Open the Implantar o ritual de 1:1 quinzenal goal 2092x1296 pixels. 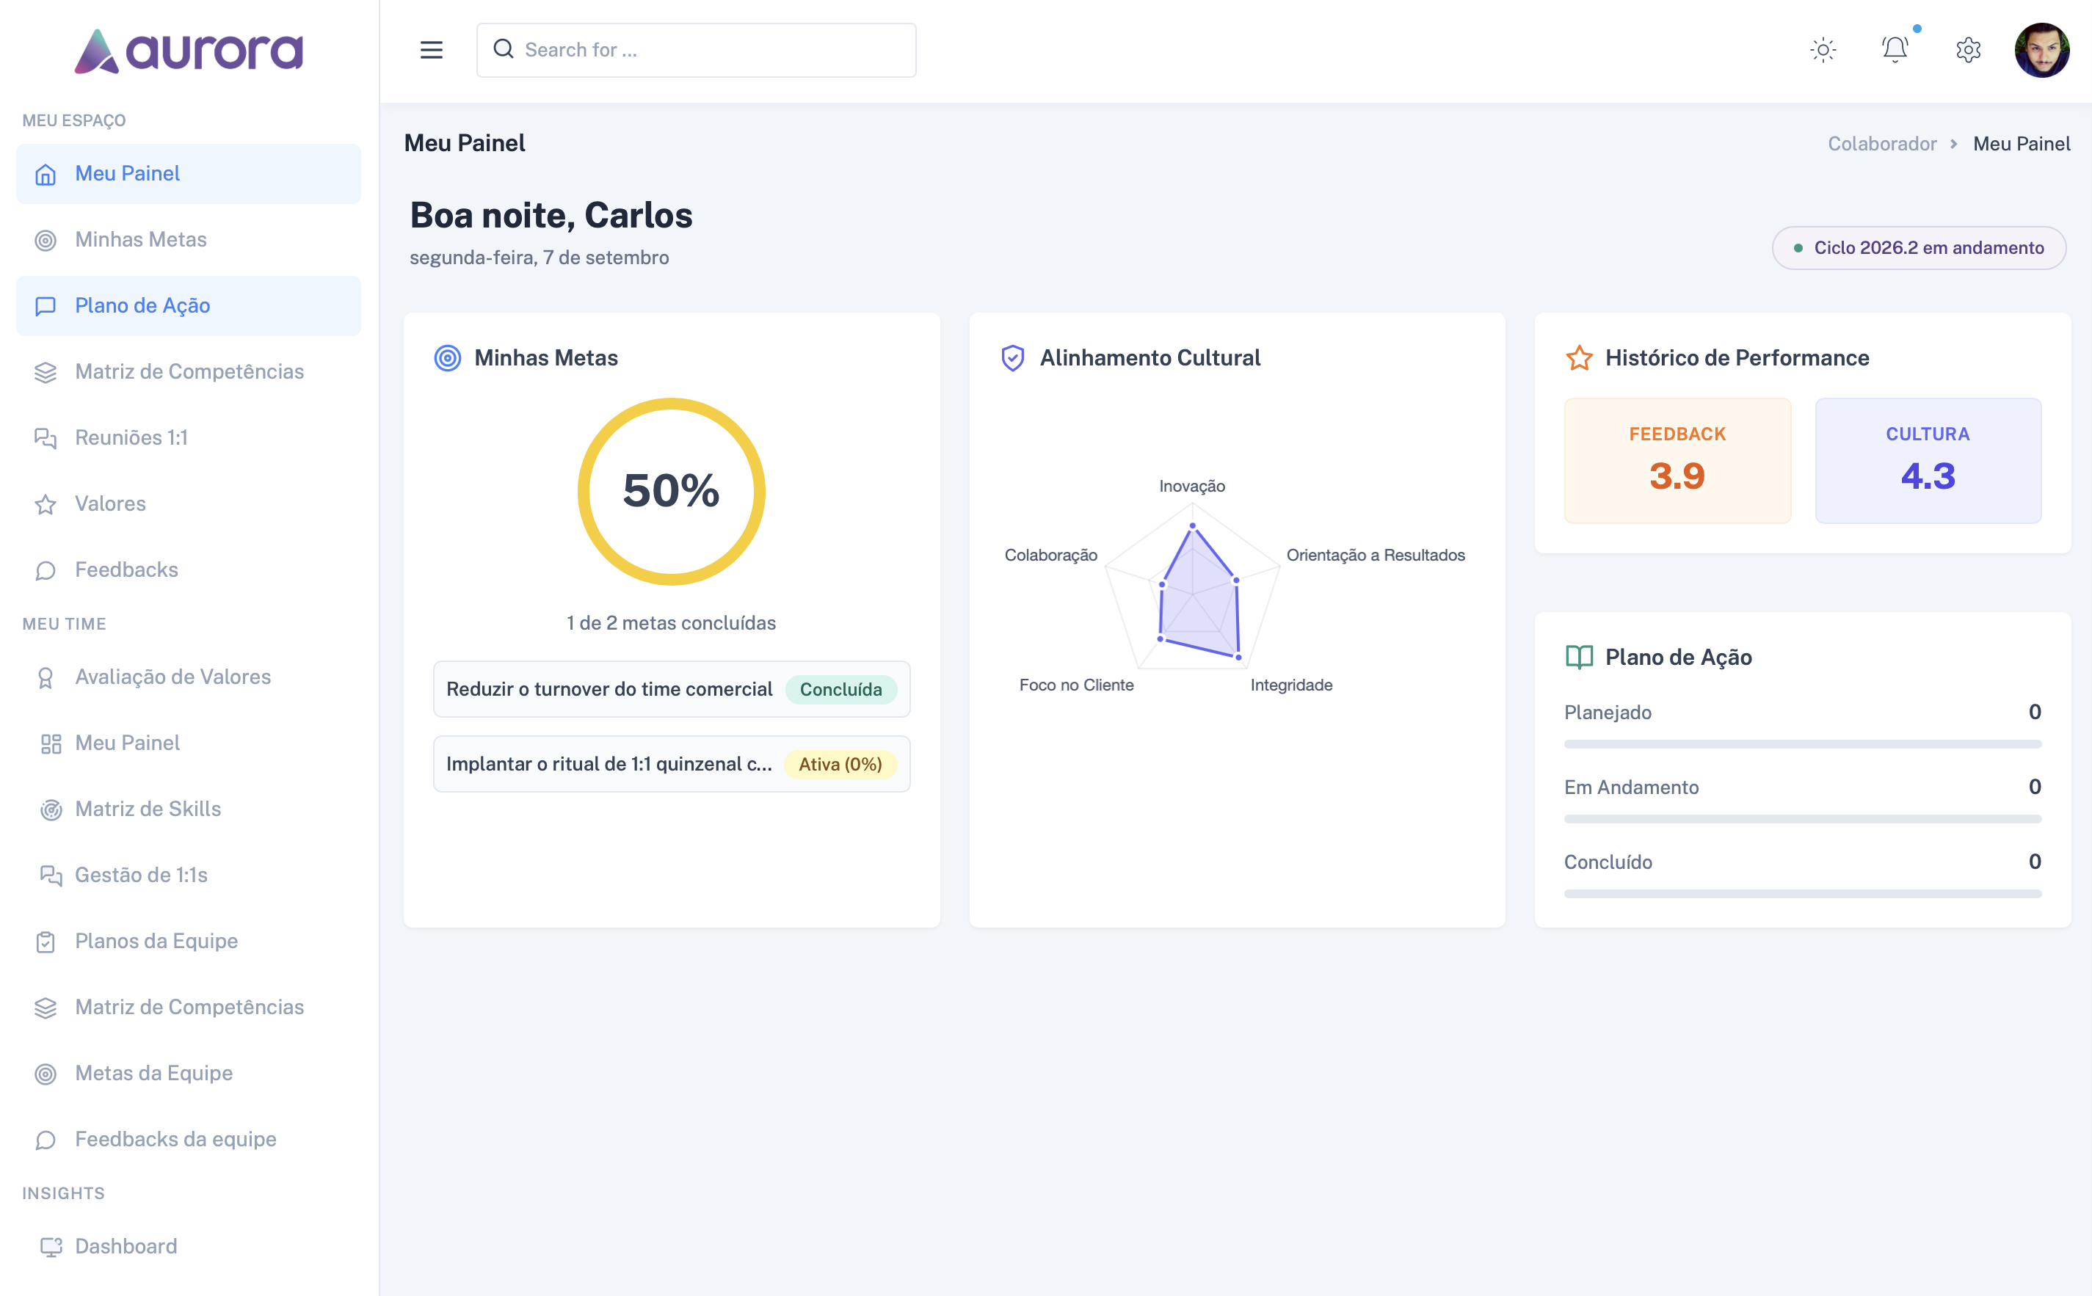tap(670, 764)
